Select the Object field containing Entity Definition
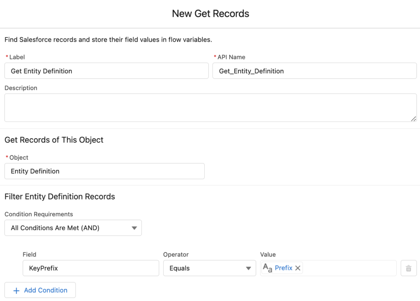This screenshot has width=420, height=301. tap(104, 171)
